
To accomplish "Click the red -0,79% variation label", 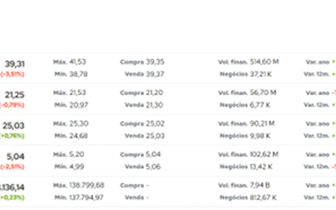I will pos(12,105).
